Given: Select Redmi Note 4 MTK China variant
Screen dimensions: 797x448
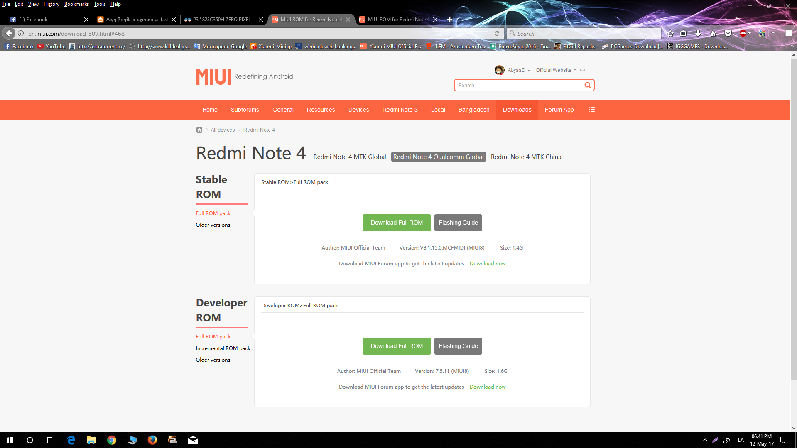Looking at the screenshot, I should tap(526, 157).
